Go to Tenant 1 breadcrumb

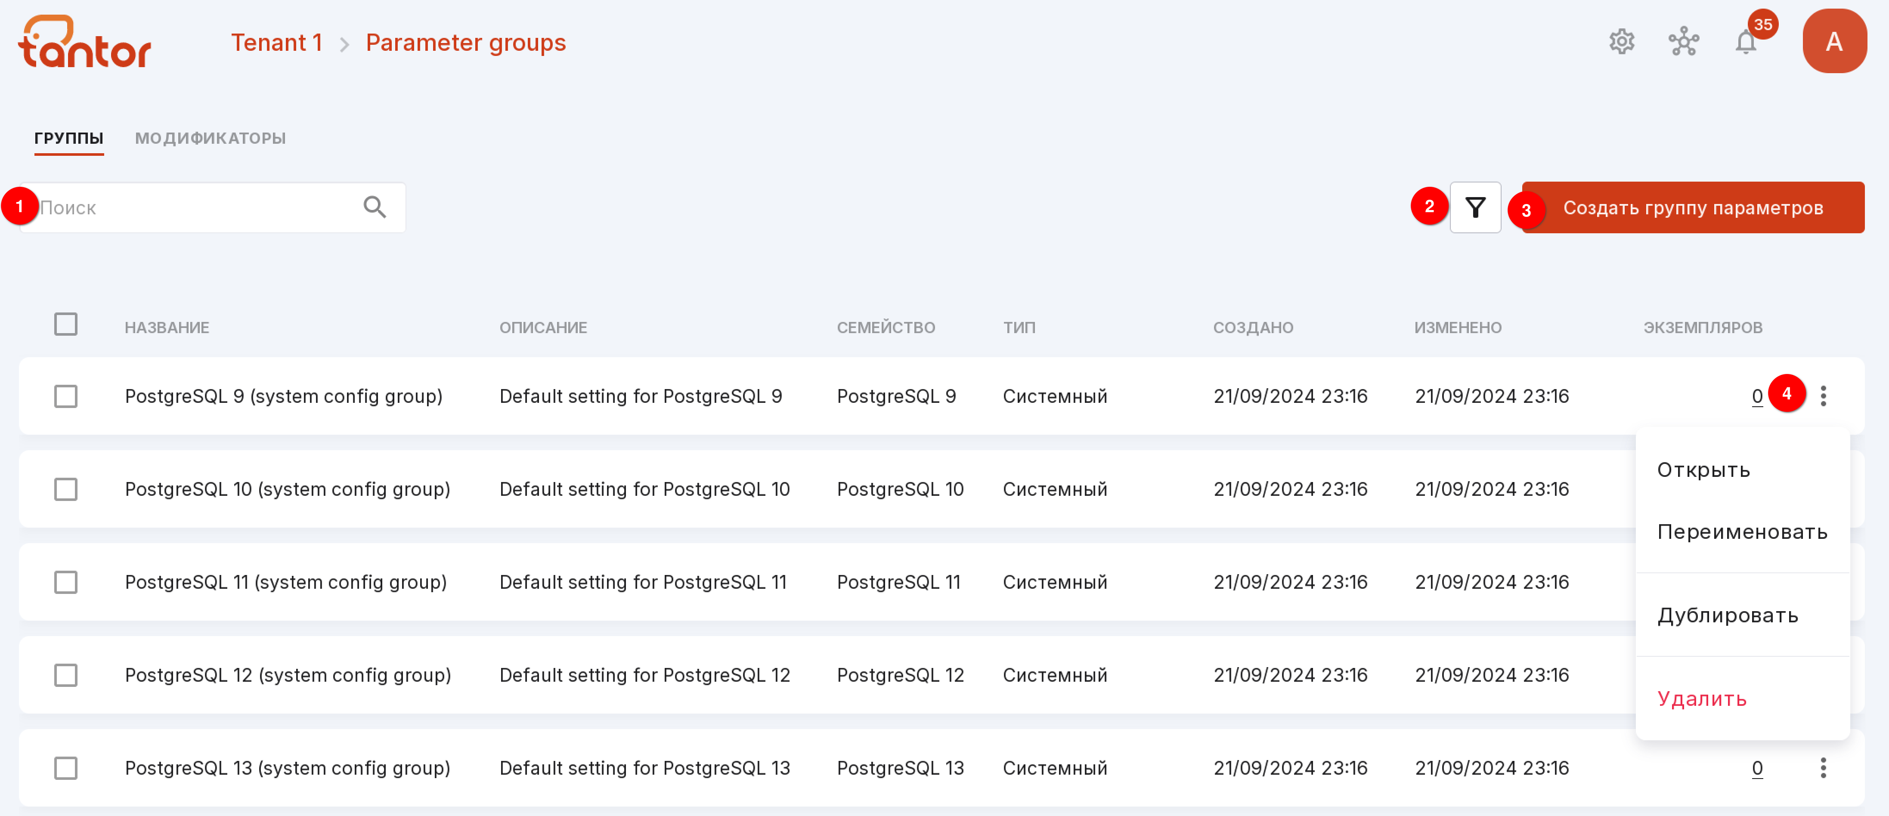pos(276,43)
